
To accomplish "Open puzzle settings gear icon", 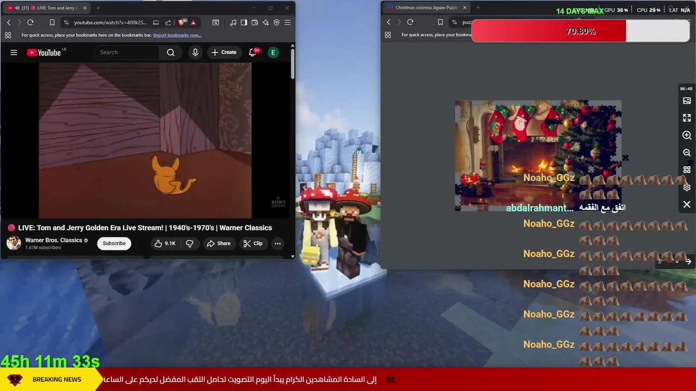I will point(687,187).
